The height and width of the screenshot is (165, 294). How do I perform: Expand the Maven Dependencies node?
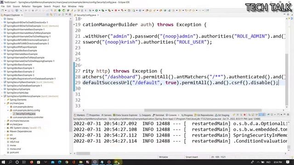click(5, 132)
